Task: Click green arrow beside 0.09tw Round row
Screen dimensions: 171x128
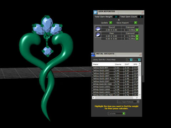Action: pos(137,30)
